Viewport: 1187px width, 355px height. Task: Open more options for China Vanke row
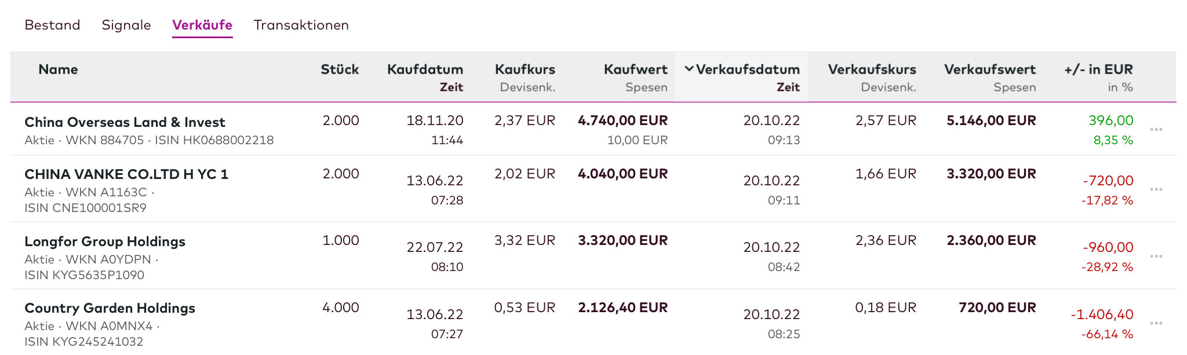coord(1156,189)
